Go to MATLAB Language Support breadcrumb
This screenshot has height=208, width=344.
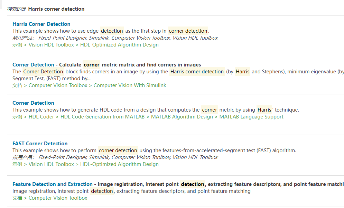(x=251, y=117)
